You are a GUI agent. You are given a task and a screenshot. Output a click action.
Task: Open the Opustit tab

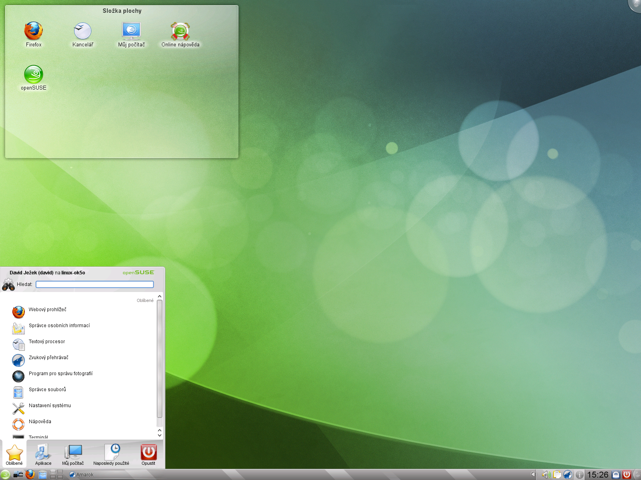[148, 454]
